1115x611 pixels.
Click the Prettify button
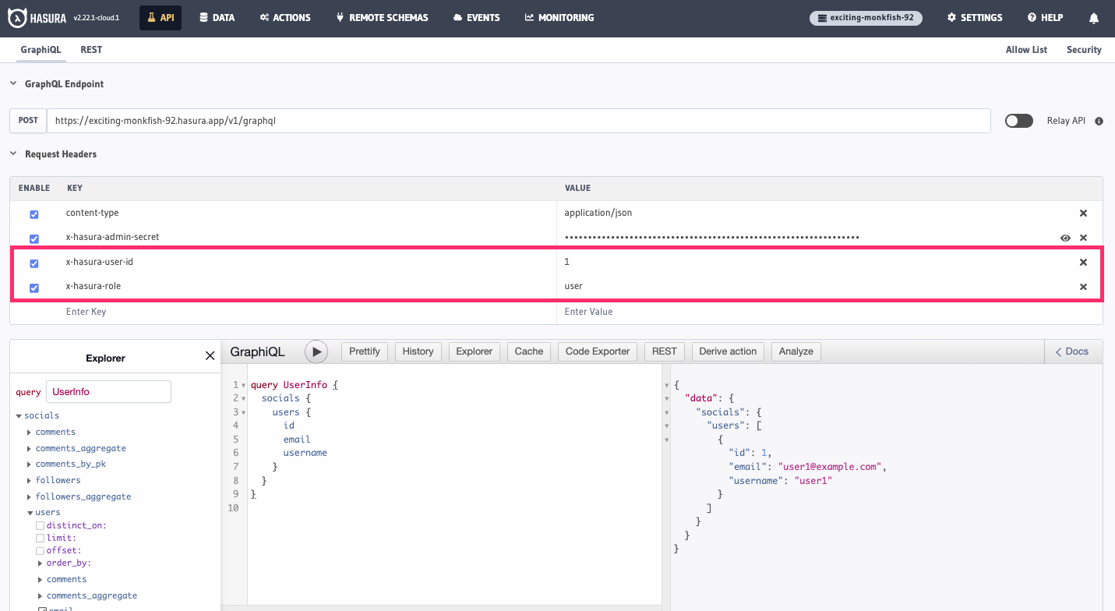tap(364, 351)
